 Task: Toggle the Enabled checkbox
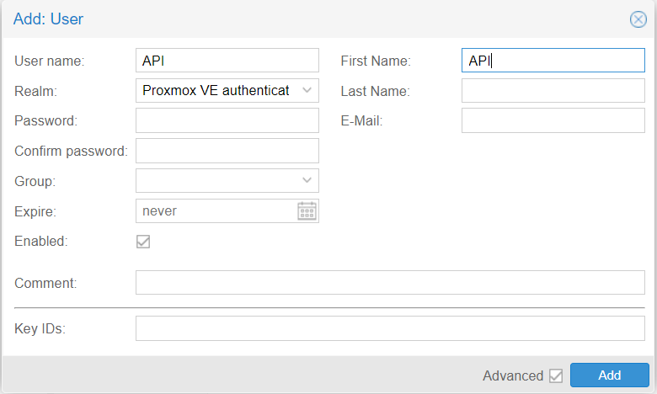[143, 242]
